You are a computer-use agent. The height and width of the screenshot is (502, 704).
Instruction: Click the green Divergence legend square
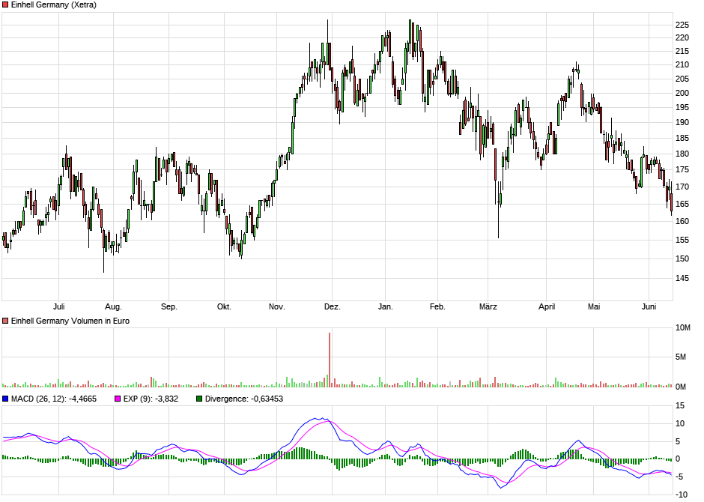click(x=198, y=399)
